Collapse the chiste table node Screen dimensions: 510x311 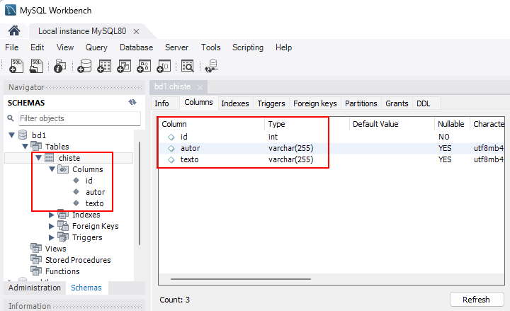pyautogui.click(x=39, y=158)
